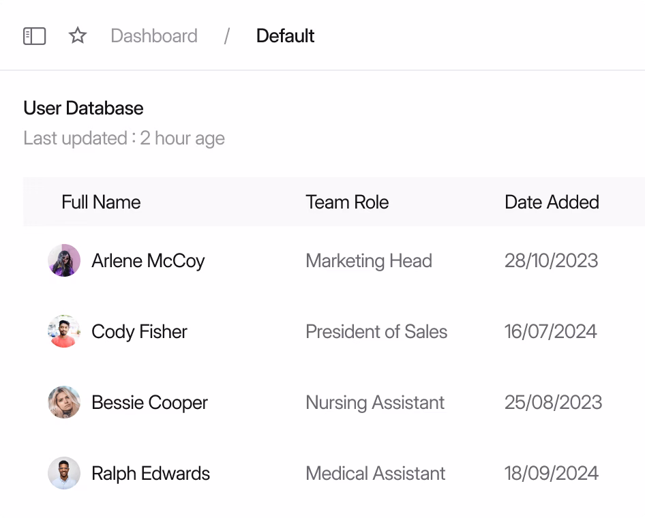Toggle the sidebar panel icon
Viewport: 645px width, 518px height.
tap(35, 36)
